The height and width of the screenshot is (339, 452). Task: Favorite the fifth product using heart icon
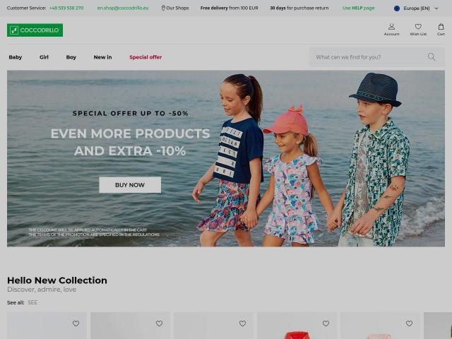(409, 323)
